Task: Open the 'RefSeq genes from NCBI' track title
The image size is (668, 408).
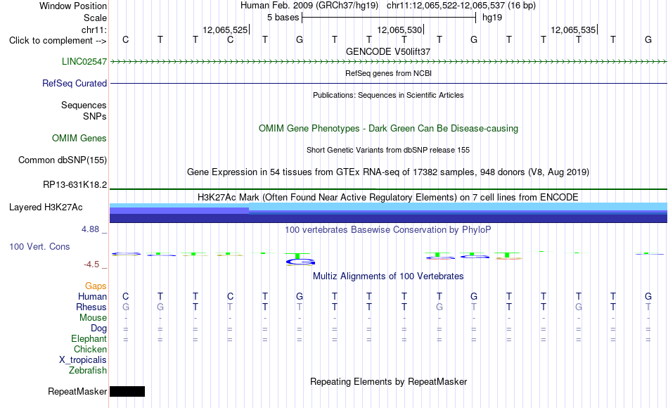Action: (388, 73)
